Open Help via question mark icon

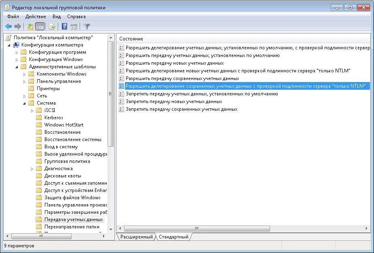click(64, 26)
